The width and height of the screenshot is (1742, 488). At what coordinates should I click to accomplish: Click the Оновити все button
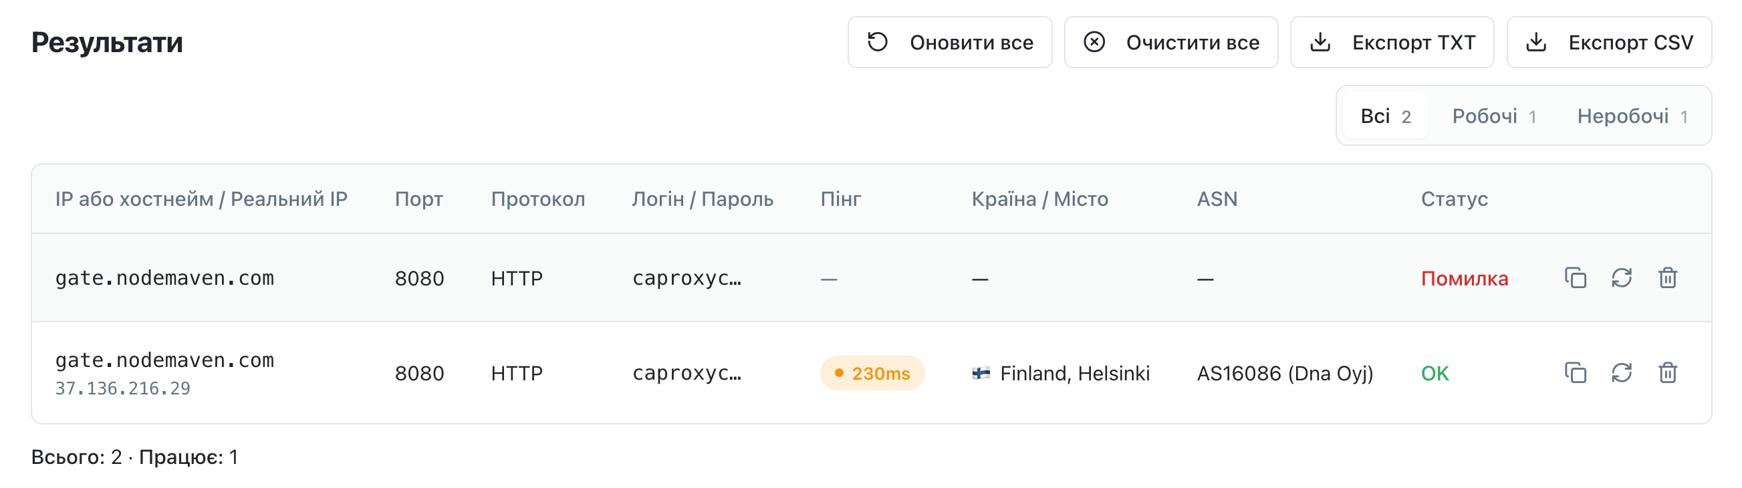pos(949,43)
